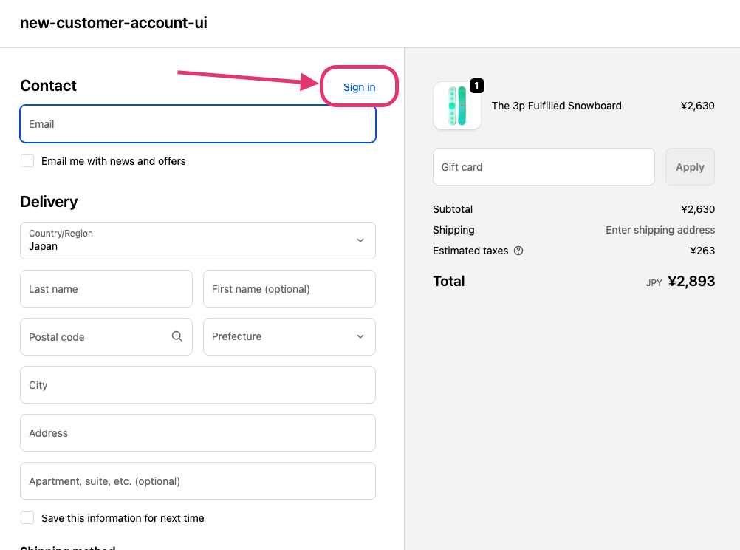Screen dimensions: 740x550
Task: Click the City input field
Action: 198,384
